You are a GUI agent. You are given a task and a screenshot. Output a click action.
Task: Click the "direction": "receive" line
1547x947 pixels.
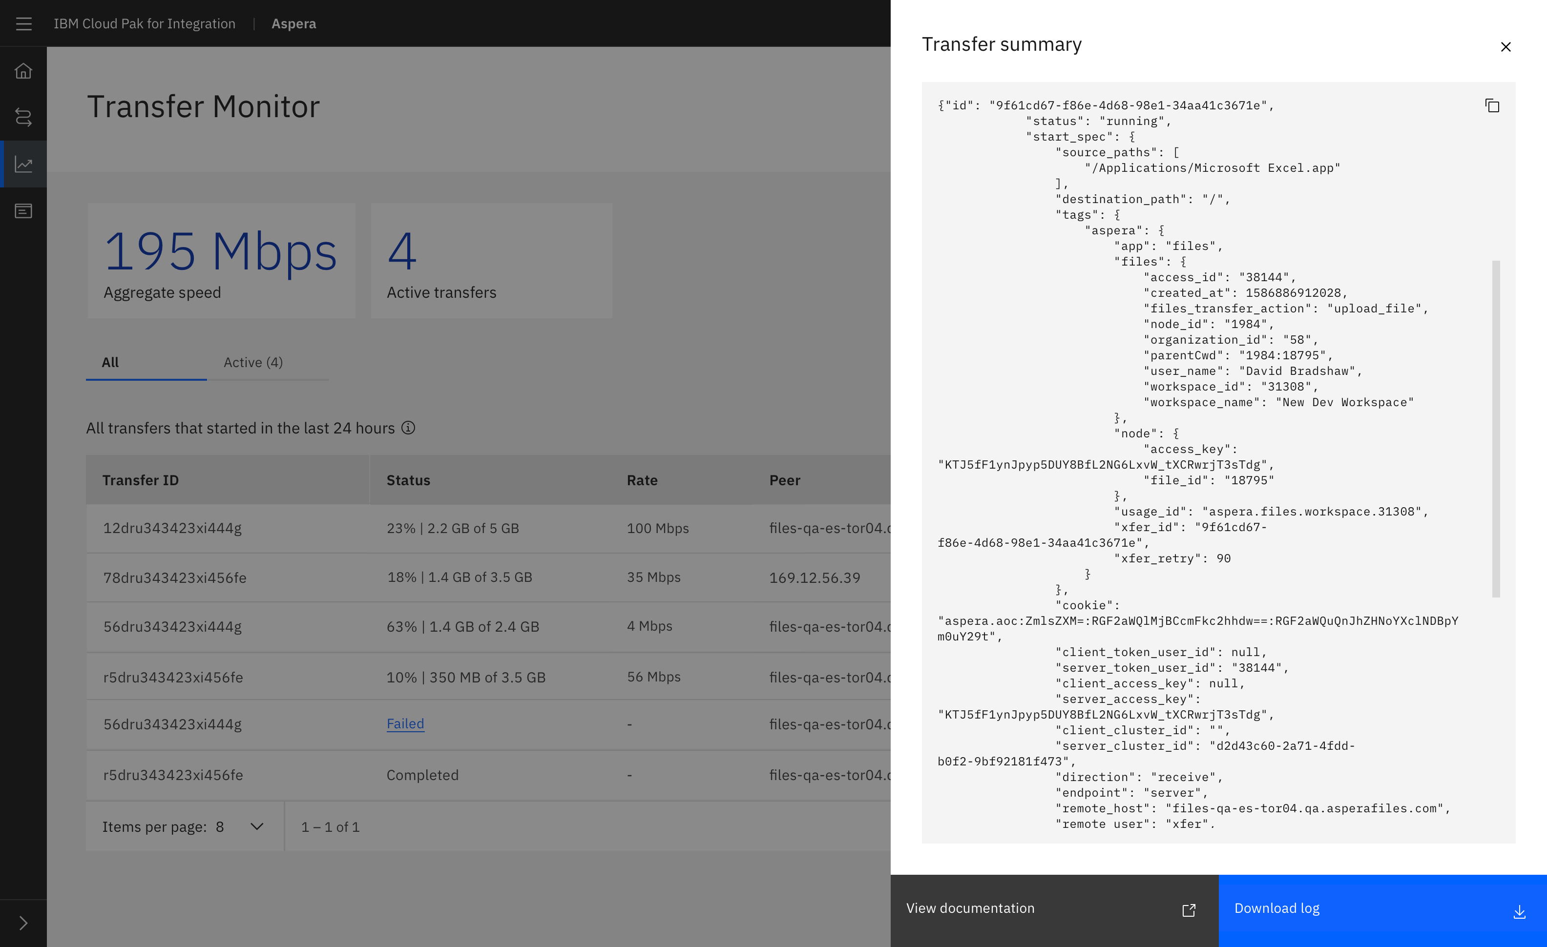pos(1139,777)
